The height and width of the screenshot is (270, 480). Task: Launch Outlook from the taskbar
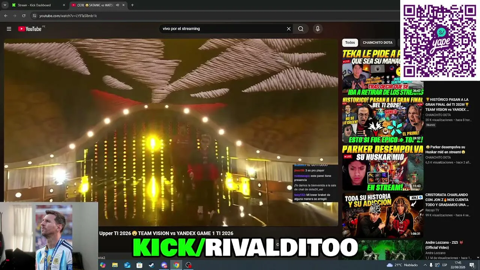(127, 265)
